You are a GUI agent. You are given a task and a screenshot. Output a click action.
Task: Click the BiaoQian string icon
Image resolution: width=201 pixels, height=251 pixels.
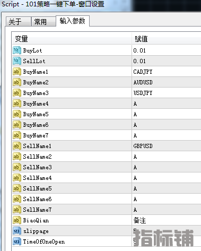tap(17, 220)
